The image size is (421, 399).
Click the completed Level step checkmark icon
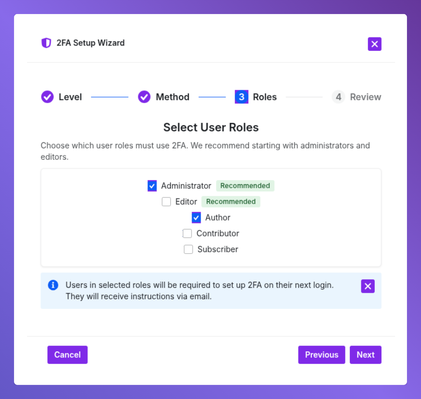(x=47, y=97)
